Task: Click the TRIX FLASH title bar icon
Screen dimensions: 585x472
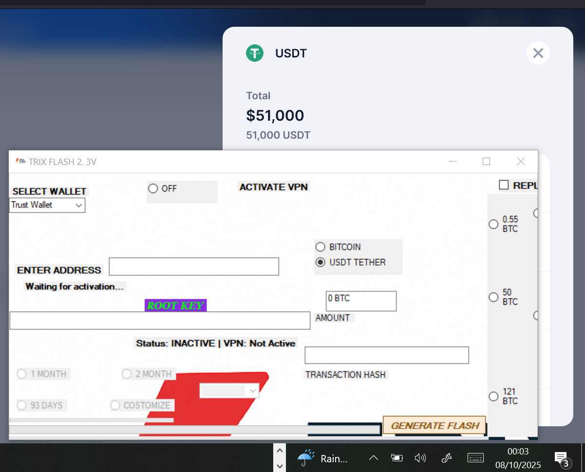Action: (21, 161)
